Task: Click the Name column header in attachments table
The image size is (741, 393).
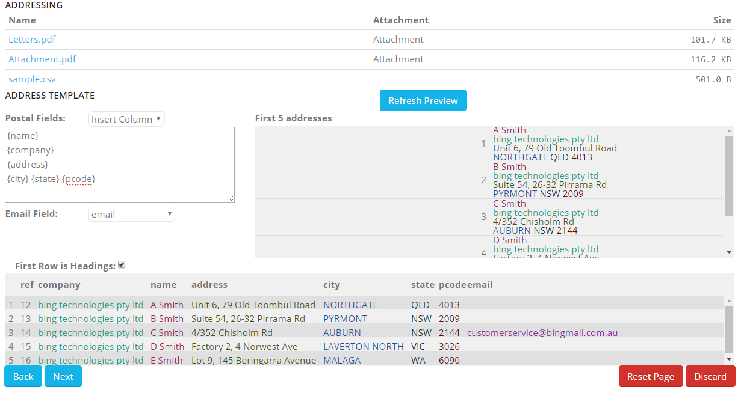Action: pos(22,20)
